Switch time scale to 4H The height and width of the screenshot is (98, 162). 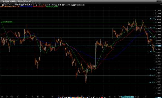26,5
